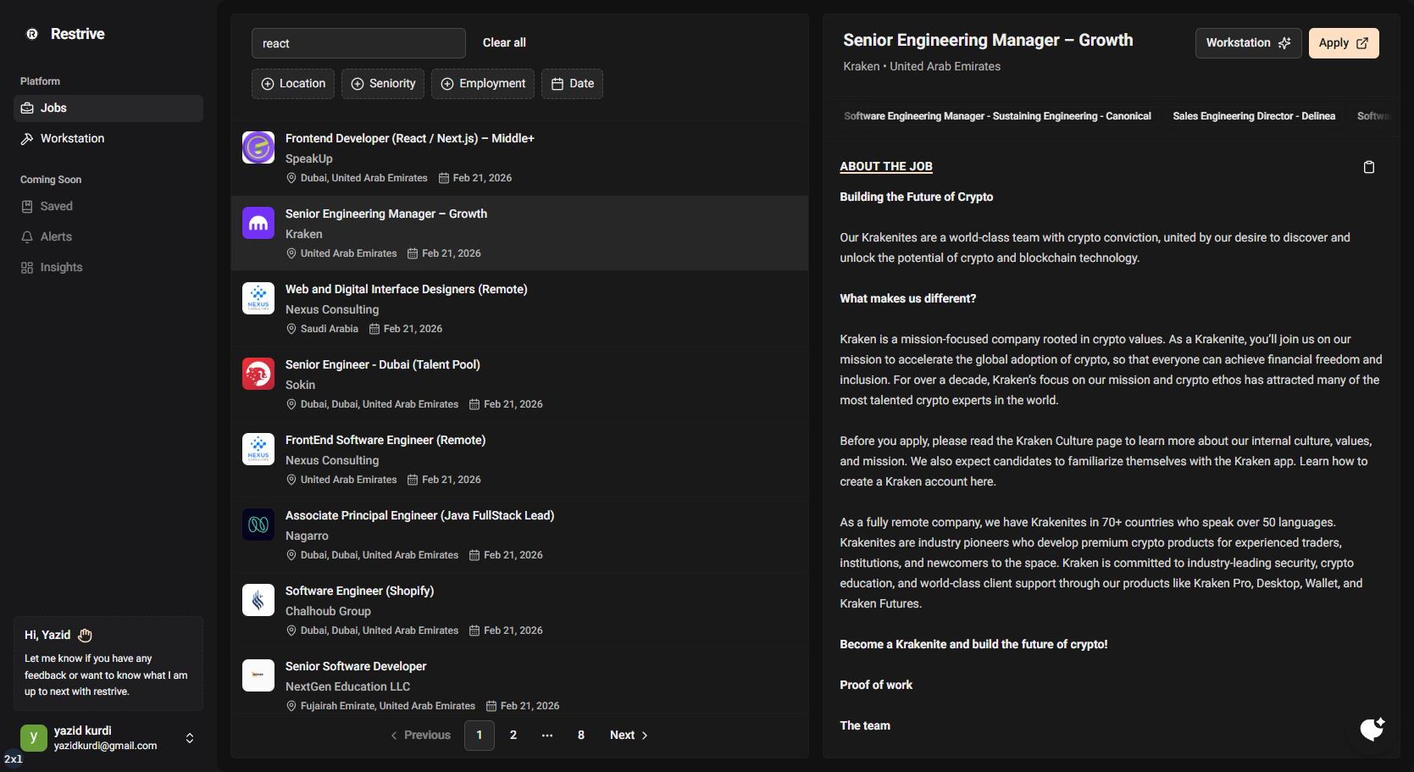
Task: Open Workstation in the sidebar
Action: point(73,139)
